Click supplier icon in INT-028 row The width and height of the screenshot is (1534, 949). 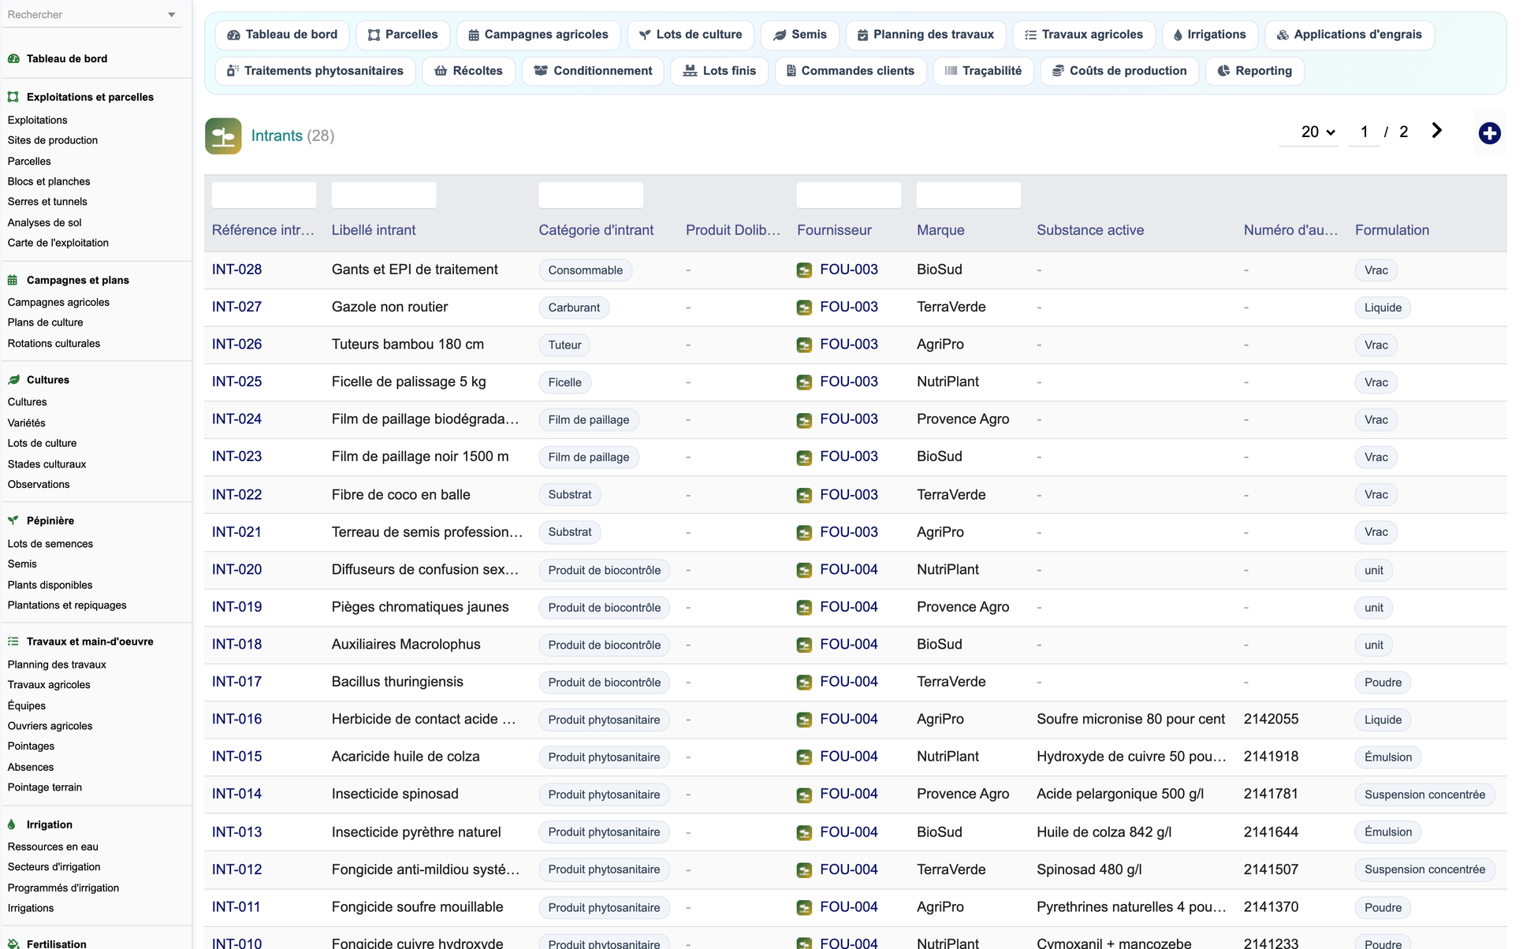[804, 270]
